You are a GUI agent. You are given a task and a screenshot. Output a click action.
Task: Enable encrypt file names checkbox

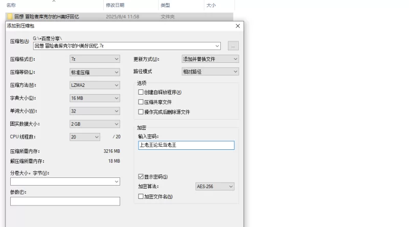[141, 196]
